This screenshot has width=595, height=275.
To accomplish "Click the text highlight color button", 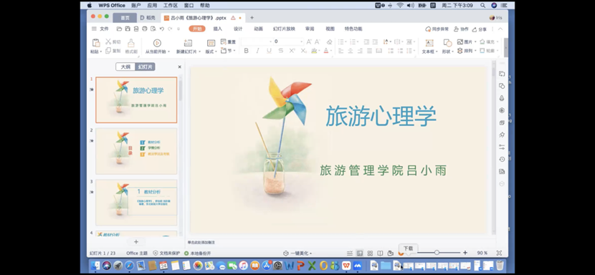I will tap(314, 51).
